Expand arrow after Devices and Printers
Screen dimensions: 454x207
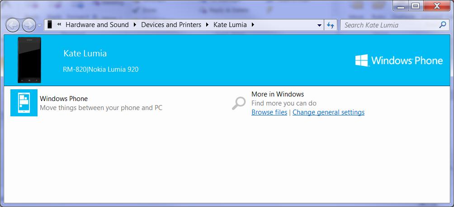tap(207, 25)
